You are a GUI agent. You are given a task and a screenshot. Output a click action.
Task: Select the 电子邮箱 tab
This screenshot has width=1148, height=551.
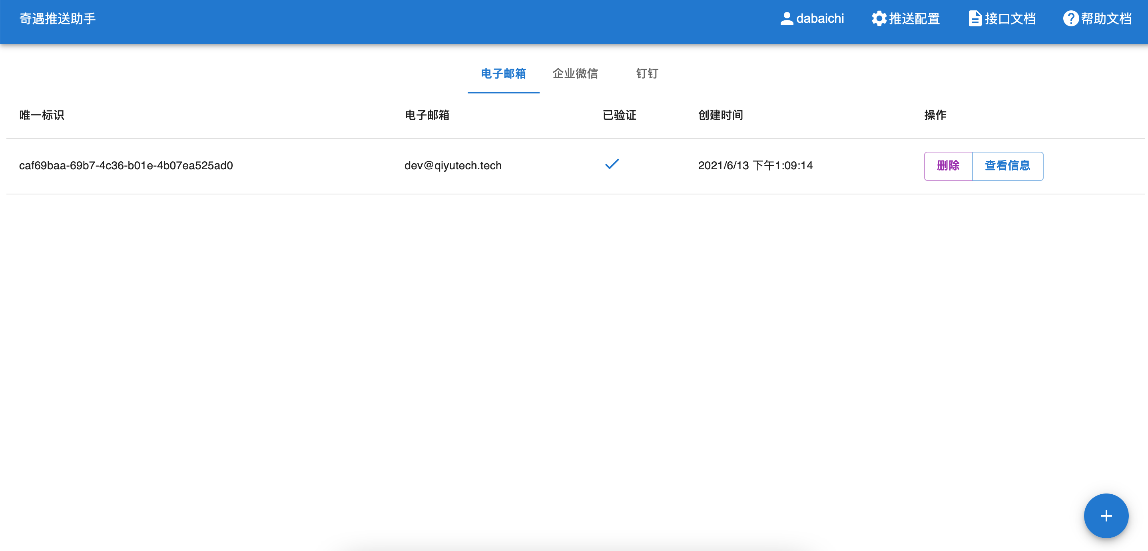503,73
